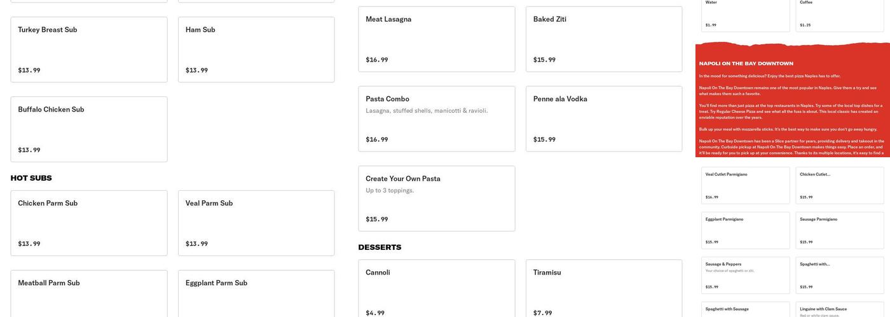Screen dimensions: 890x317
Task: Add the Cannoli dessert
Action: pos(436,288)
